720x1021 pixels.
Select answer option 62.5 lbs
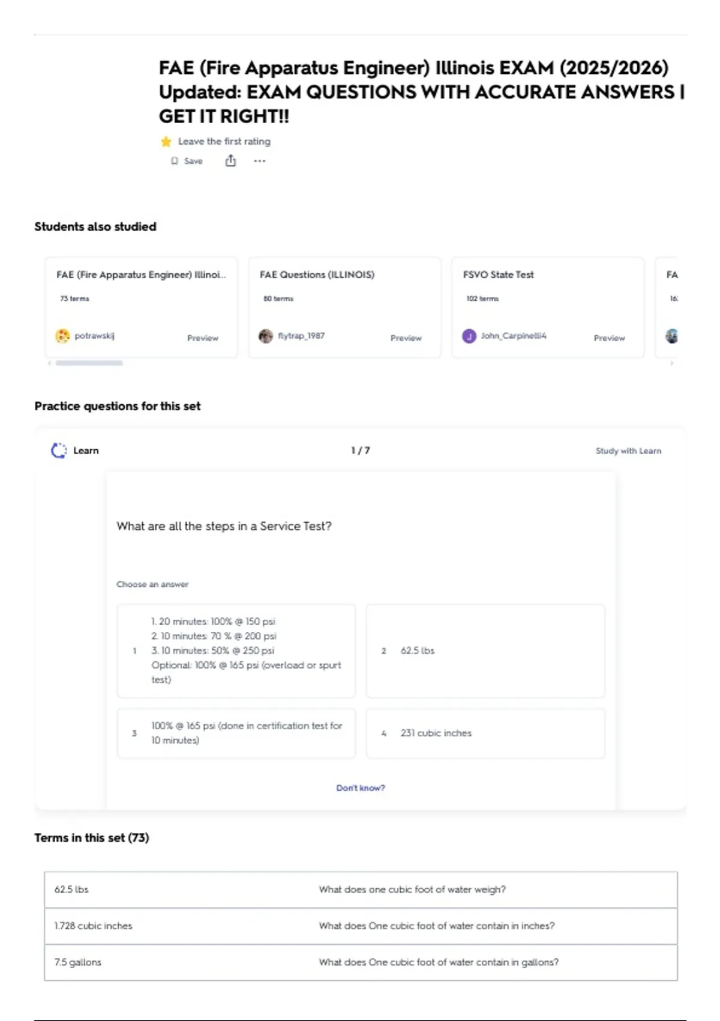point(485,651)
